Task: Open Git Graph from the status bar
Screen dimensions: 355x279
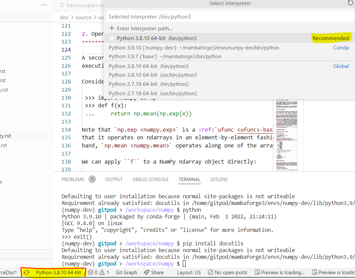Action: tap(126, 272)
